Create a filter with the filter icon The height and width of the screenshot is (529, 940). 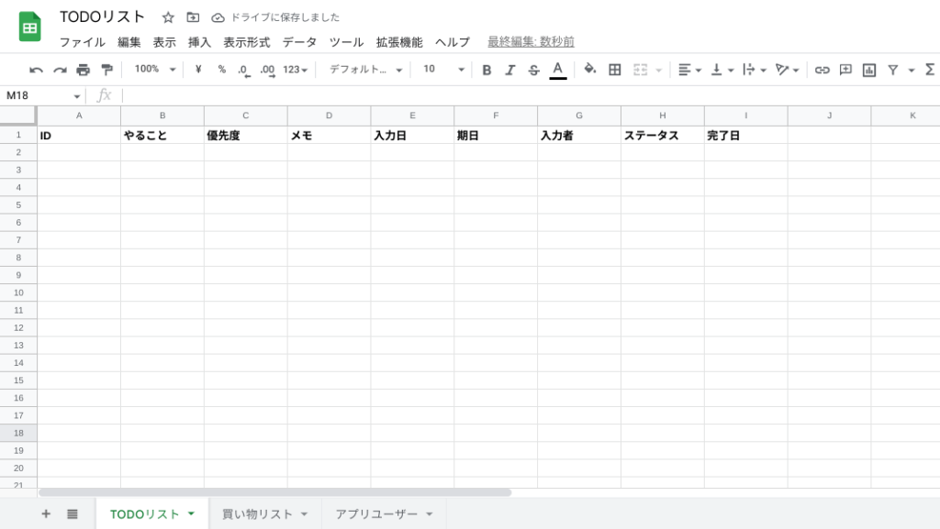(893, 70)
